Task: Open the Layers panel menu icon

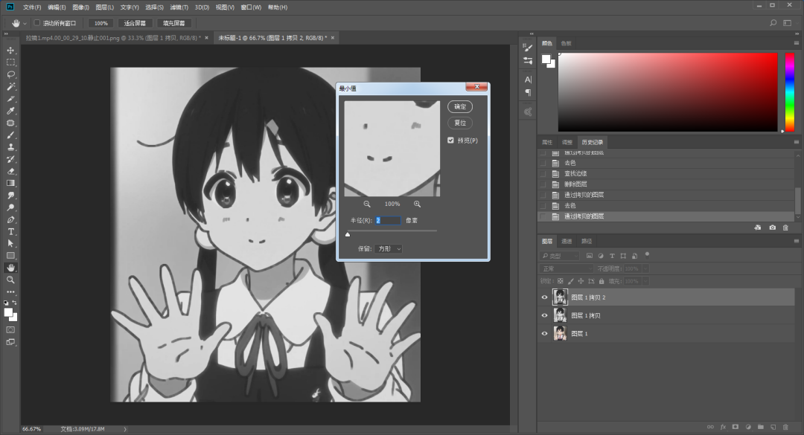Action: coord(797,242)
